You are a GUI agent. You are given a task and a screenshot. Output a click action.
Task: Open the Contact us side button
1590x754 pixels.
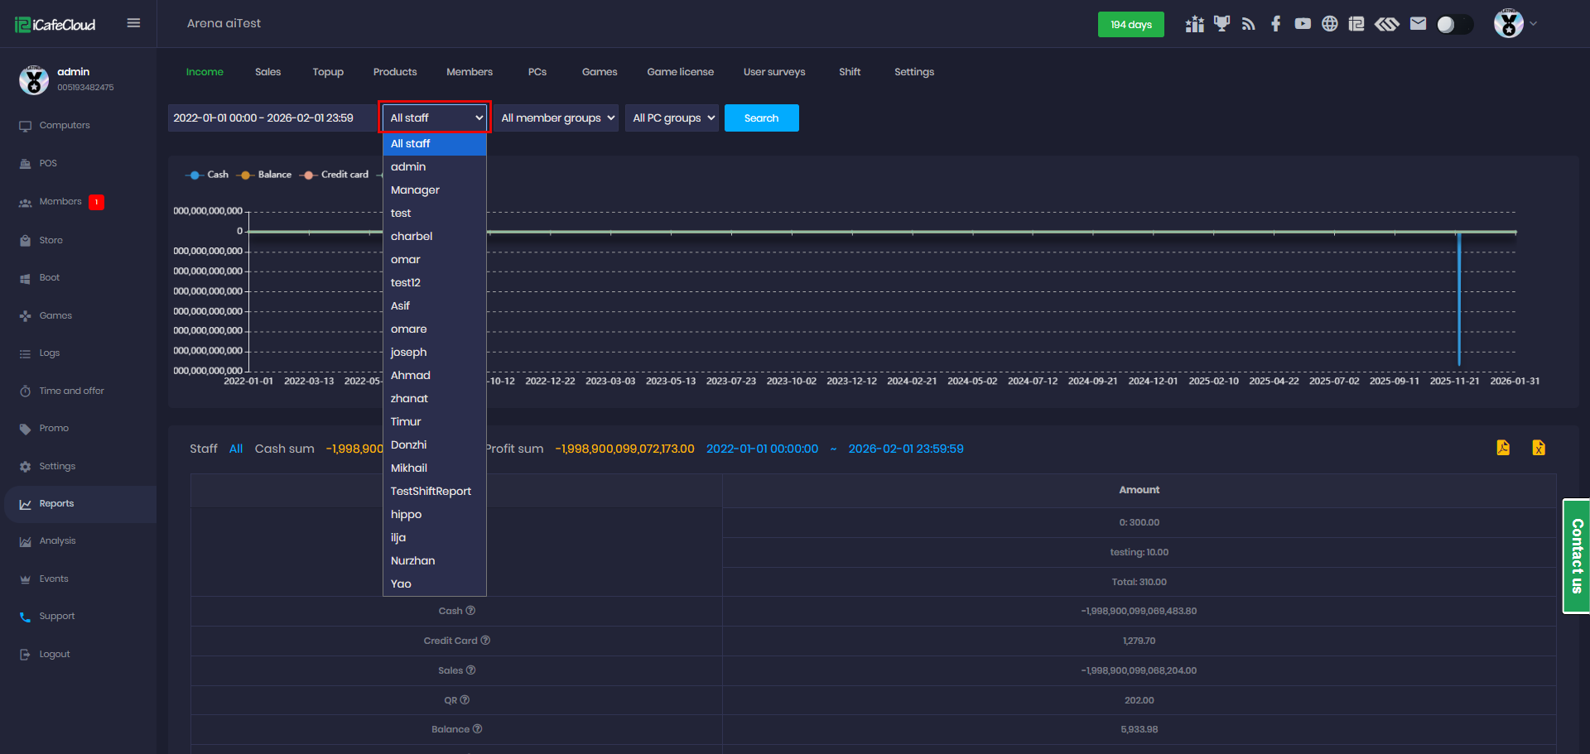(x=1576, y=555)
